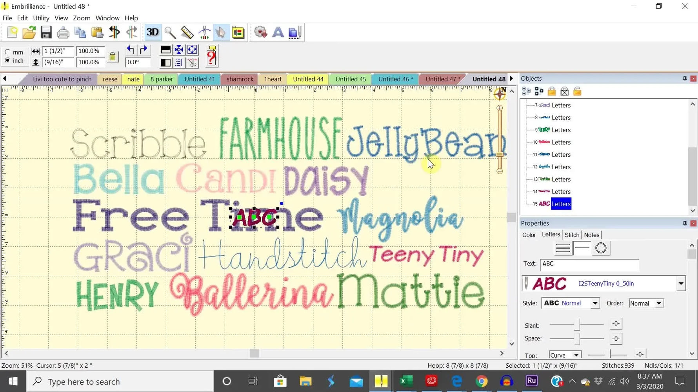Edit the width field showing 1 (1/2)"

tap(58, 51)
